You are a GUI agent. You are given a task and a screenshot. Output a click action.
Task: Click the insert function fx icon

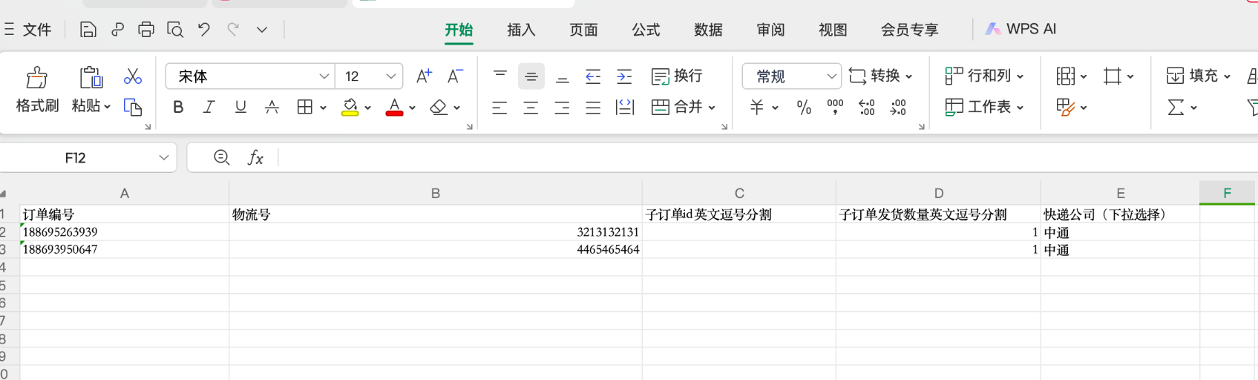click(255, 157)
